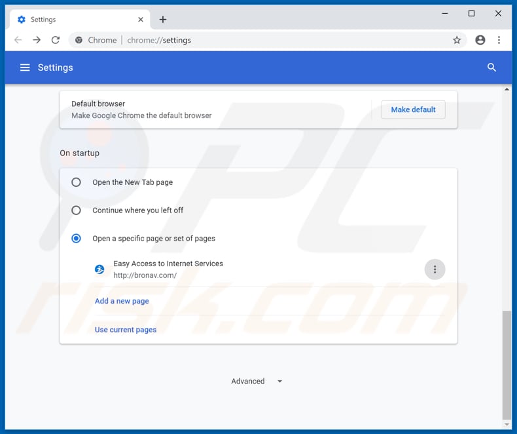Screen dimensions: 517x434
Task: Go back with the back arrow
Action: [x=18, y=40]
